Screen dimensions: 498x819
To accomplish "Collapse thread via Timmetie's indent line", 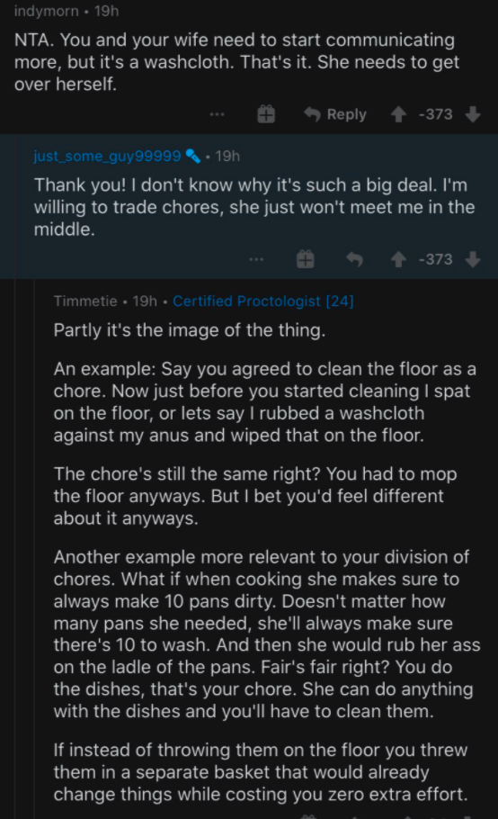I will [34, 548].
